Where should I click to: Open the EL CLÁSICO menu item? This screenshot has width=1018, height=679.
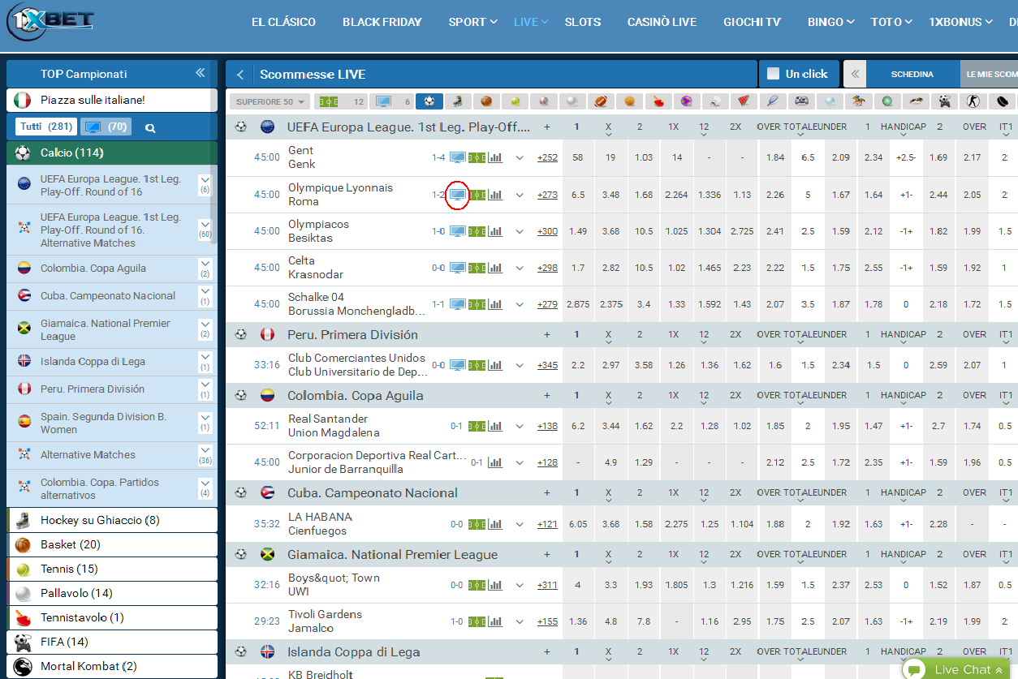283,22
